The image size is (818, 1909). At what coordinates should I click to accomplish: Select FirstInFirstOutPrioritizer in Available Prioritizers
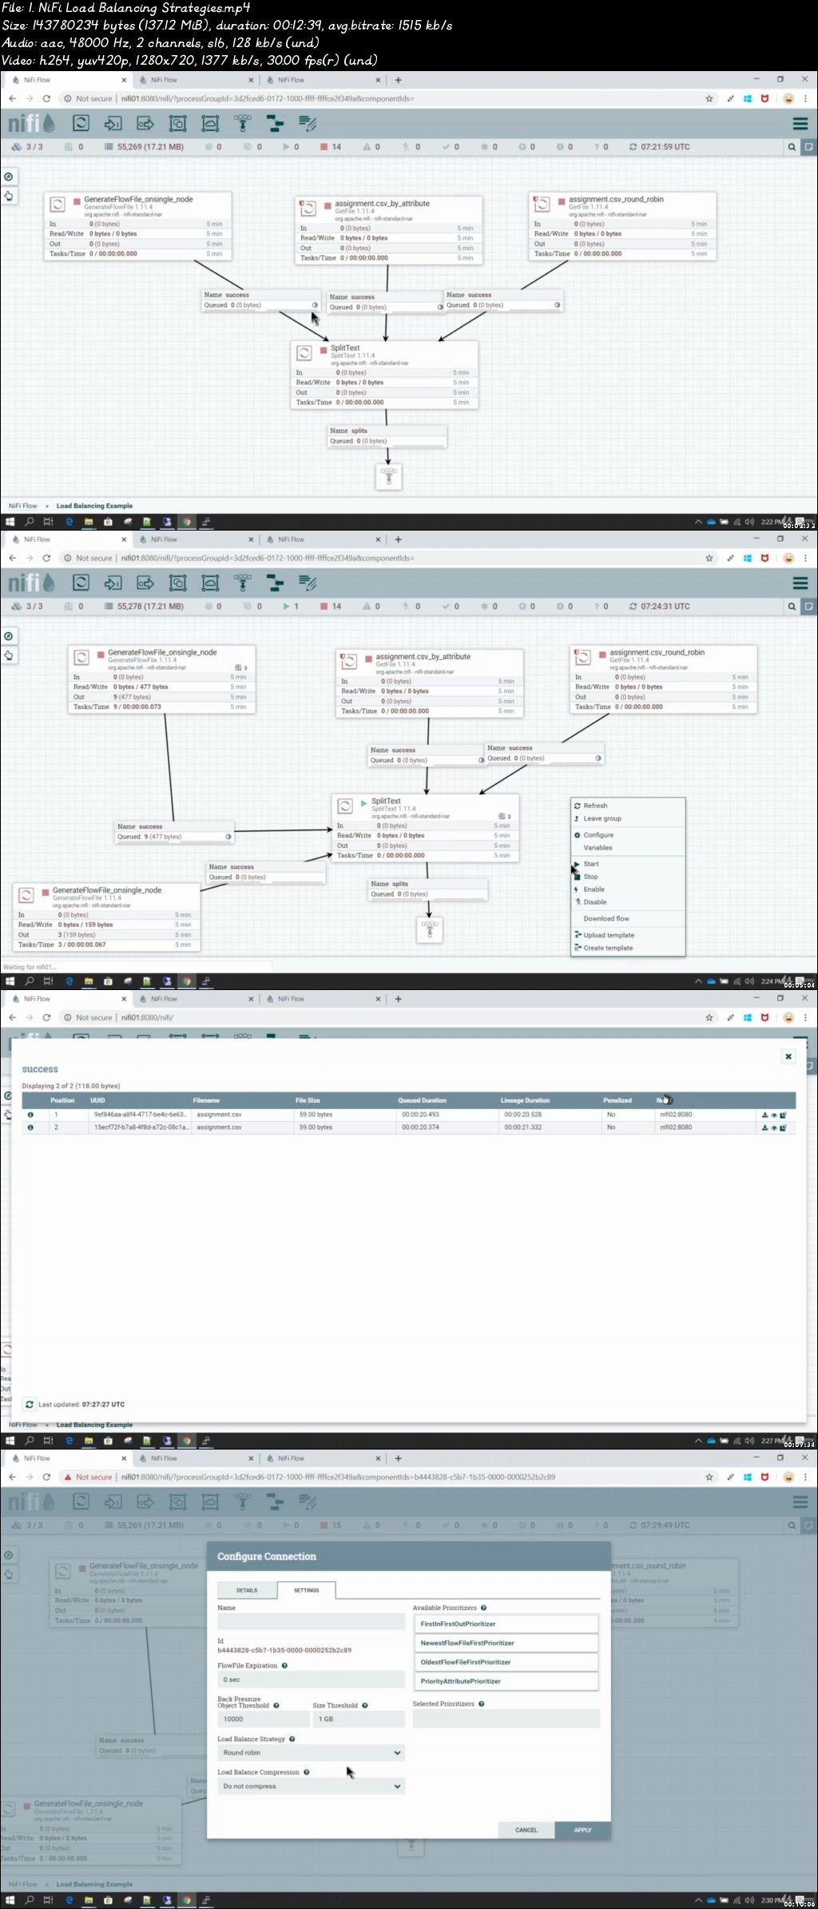[x=506, y=1624]
